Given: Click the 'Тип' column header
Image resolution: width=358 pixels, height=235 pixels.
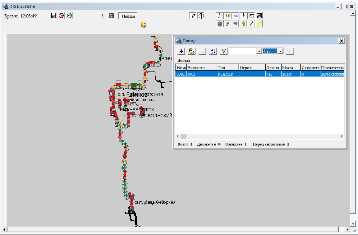Looking at the screenshot, I should [x=228, y=67].
